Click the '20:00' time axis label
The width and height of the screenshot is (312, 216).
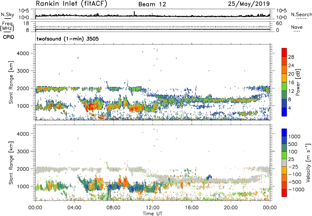[231, 208]
